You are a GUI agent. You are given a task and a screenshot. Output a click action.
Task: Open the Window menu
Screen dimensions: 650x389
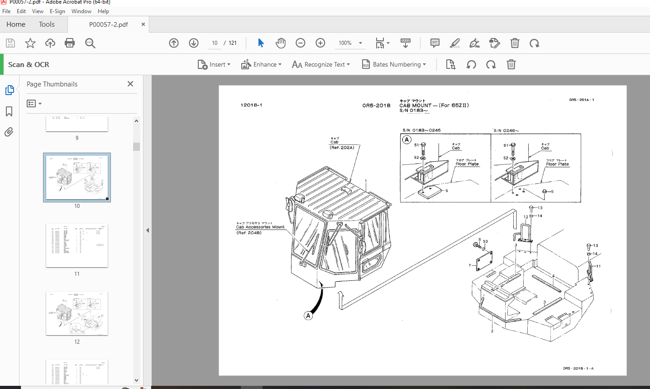[81, 11]
